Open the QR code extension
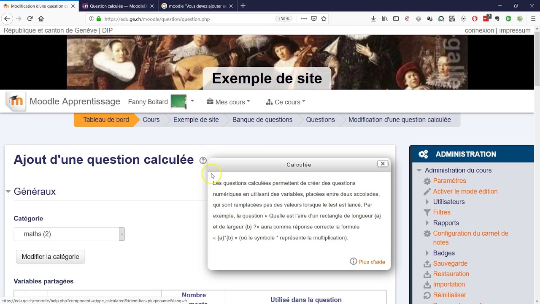Image resolution: width=540 pixels, height=304 pixels. click(452, 19)
